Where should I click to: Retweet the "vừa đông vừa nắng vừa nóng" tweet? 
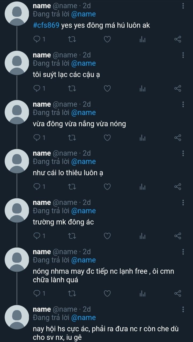pos(72,138)
